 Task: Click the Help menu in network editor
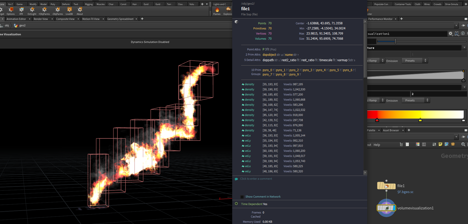pos(377,145)
